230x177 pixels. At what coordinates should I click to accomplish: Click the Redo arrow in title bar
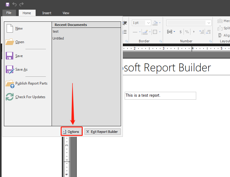click(21, 5)
